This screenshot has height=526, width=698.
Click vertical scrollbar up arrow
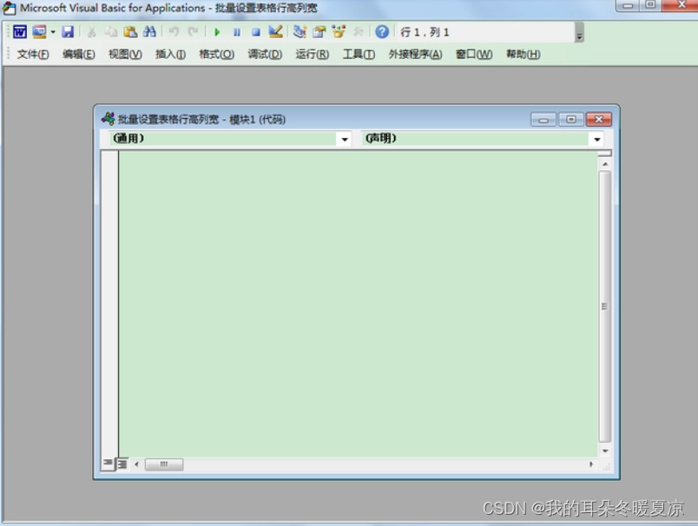(x=605, y=164)
